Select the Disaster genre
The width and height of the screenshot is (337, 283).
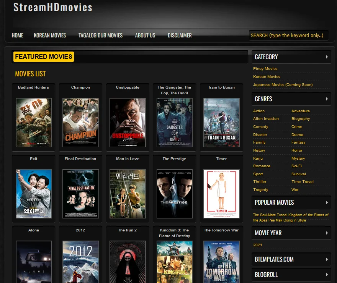[260, 135]
